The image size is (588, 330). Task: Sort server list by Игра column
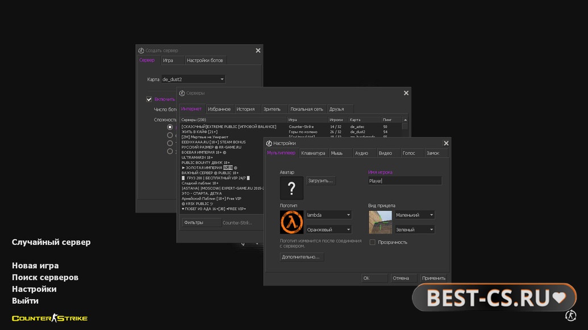307,120
